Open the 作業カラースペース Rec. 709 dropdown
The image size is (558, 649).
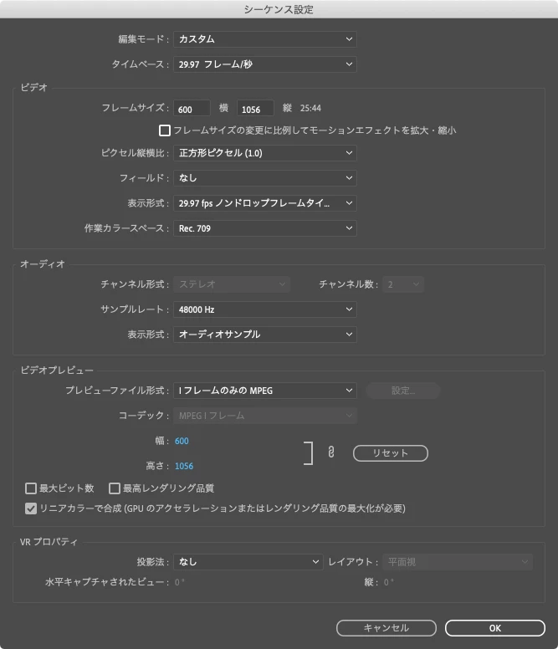tap(265, 228)
